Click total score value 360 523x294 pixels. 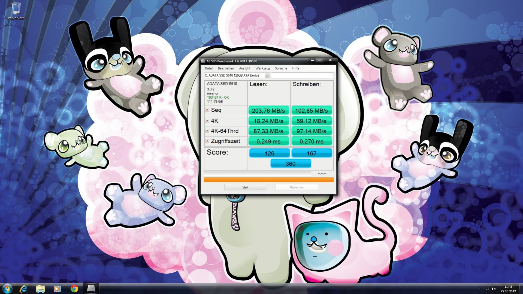pos(291,163)
